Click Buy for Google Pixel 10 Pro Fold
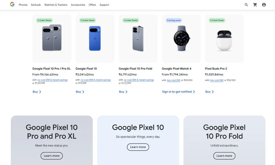This screenshot has width=275, height=165. pyautogui.click(x=123, y=92)
